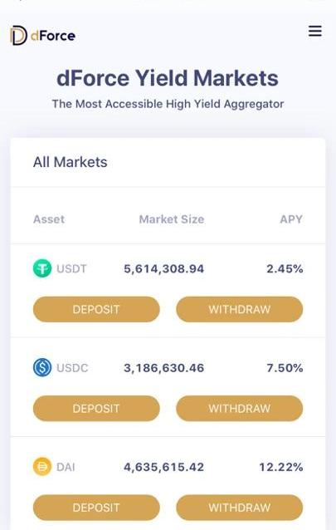The image size is (336, 530).
Task: Withdraw from the USDC market
Action: (x=240, y=409)
